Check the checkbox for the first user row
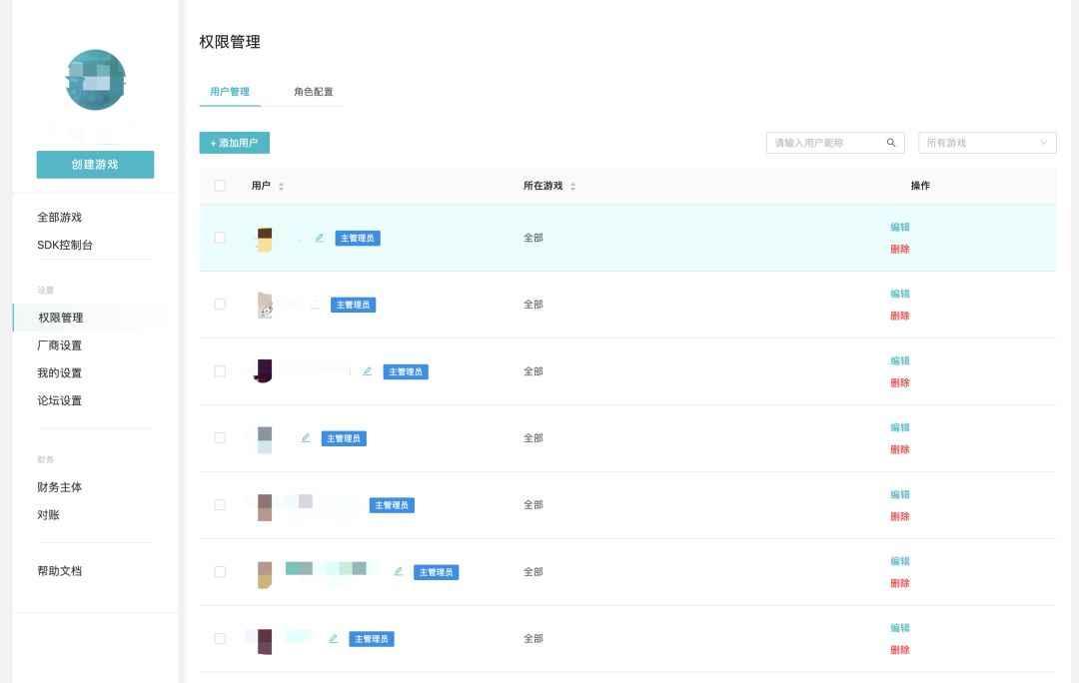 click(x=220, y=238)
